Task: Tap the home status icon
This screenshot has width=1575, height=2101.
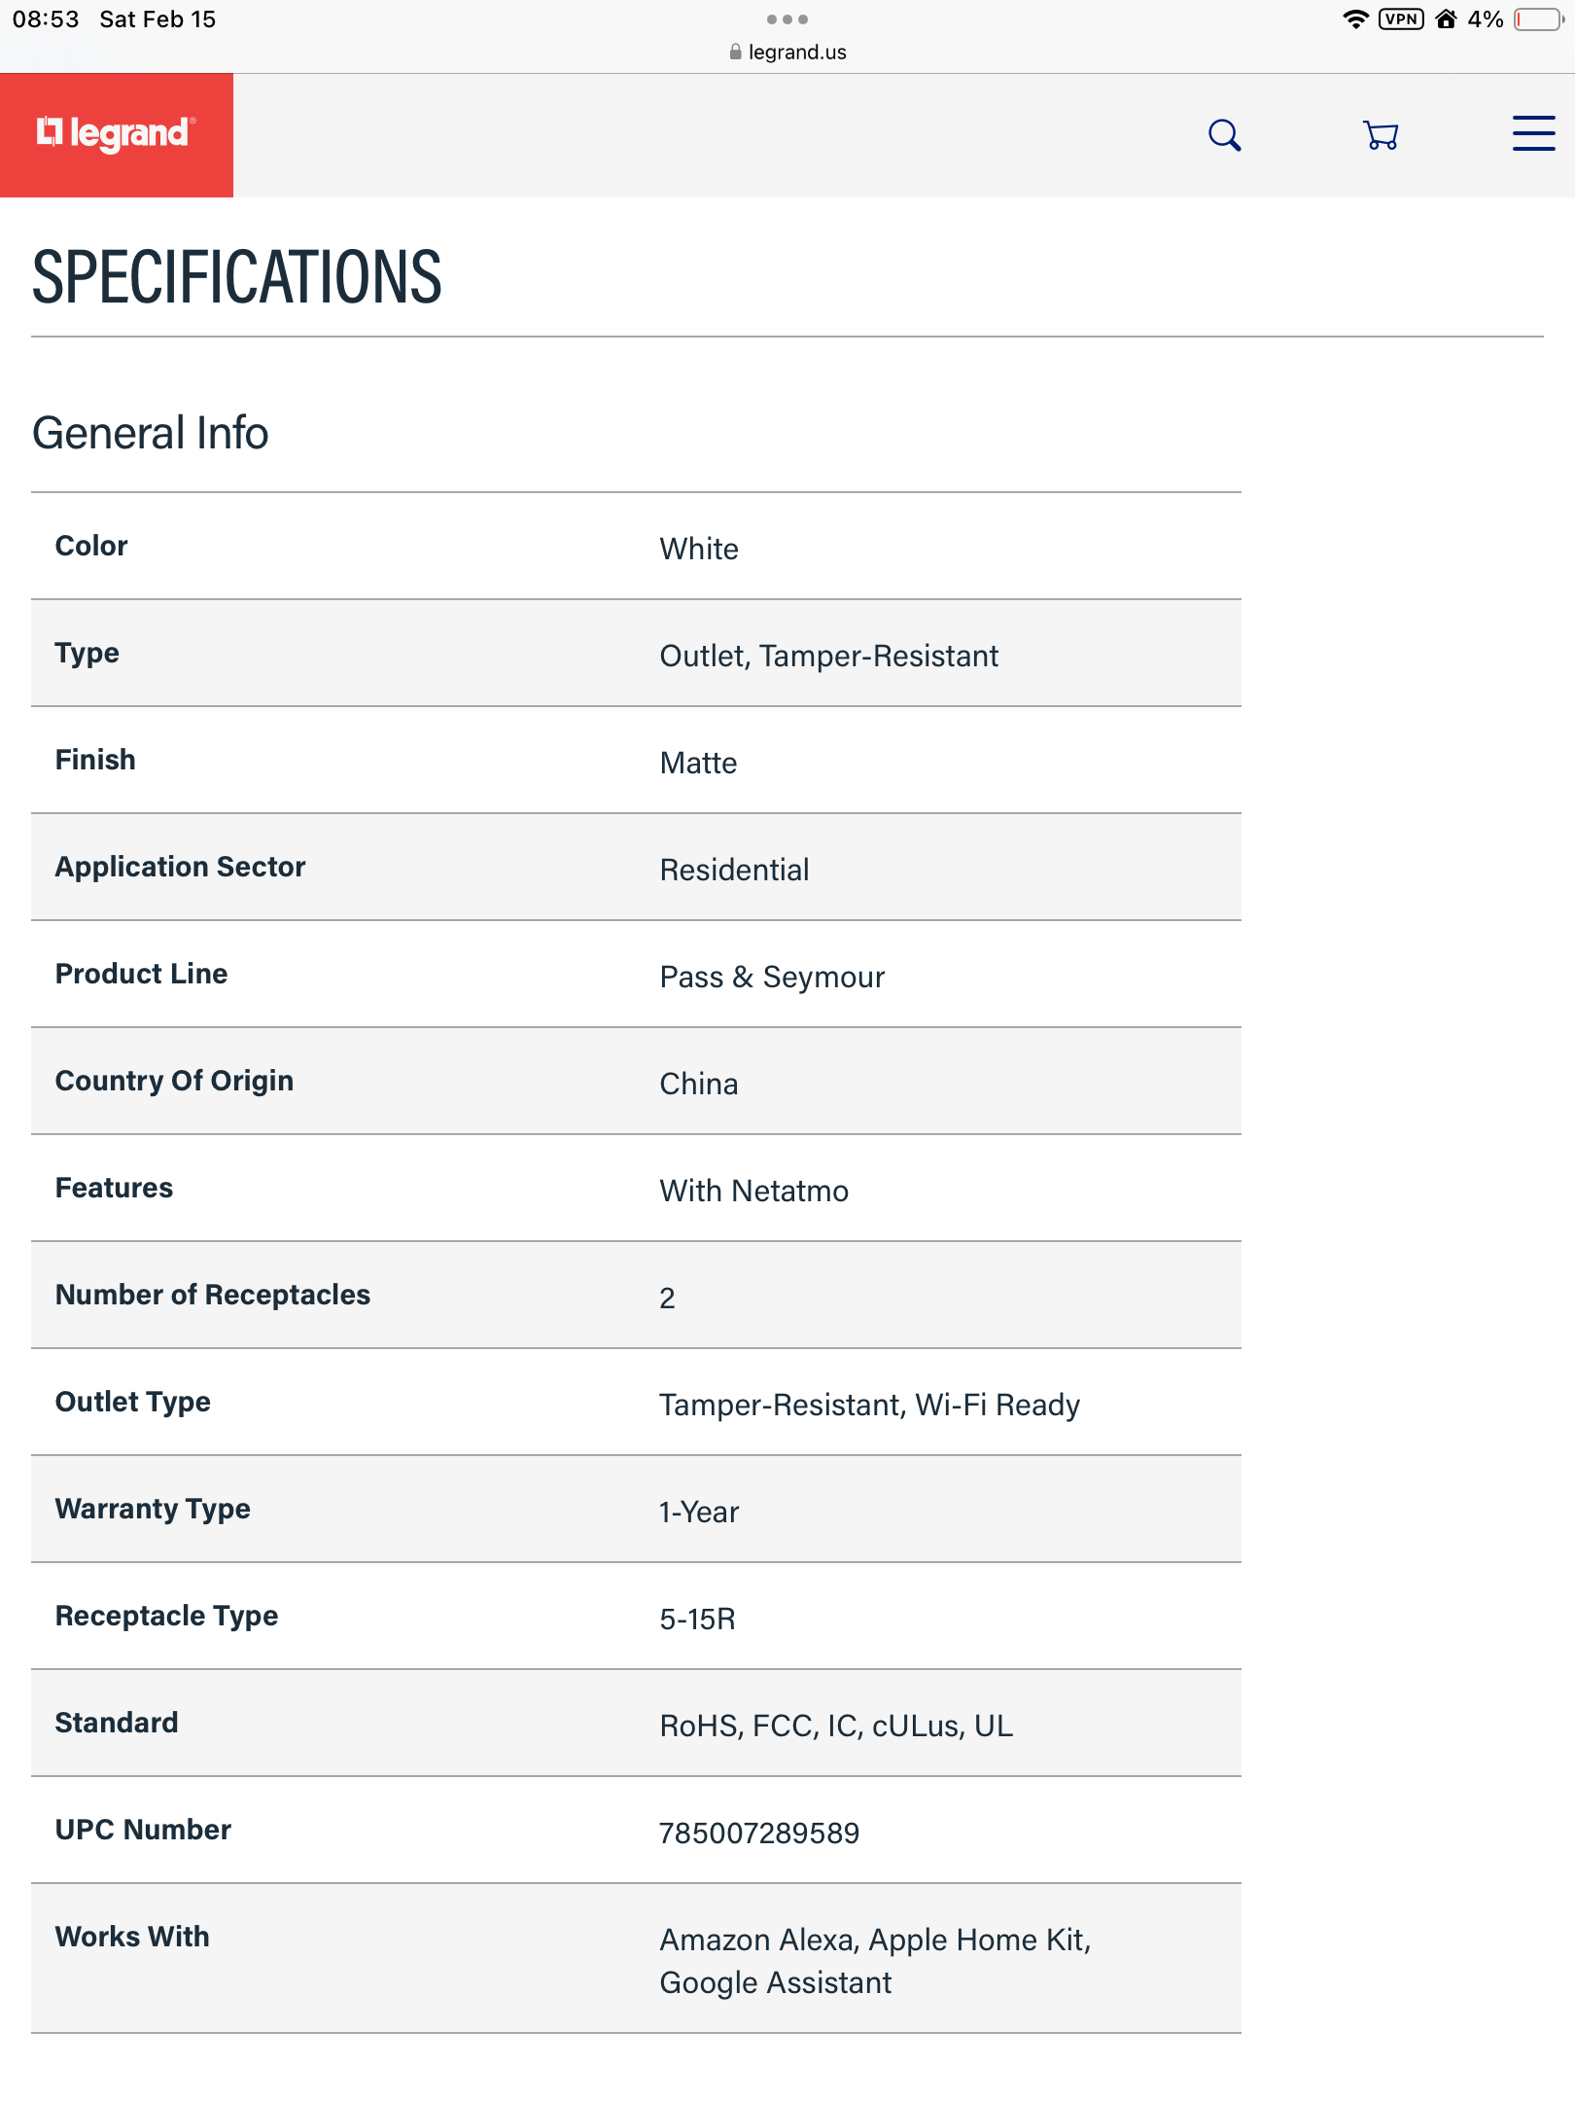Action: pyautogui.click(x=1446, y=19)
